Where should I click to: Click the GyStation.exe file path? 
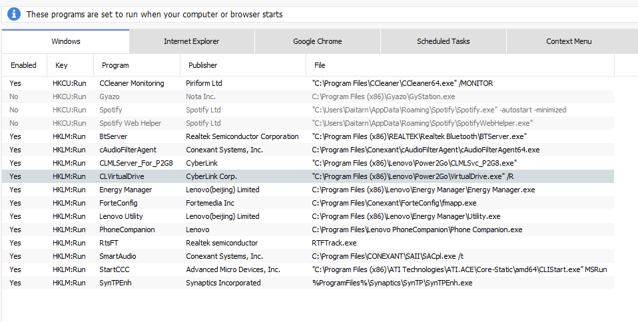pyautogui.click(x=384, y=96)
